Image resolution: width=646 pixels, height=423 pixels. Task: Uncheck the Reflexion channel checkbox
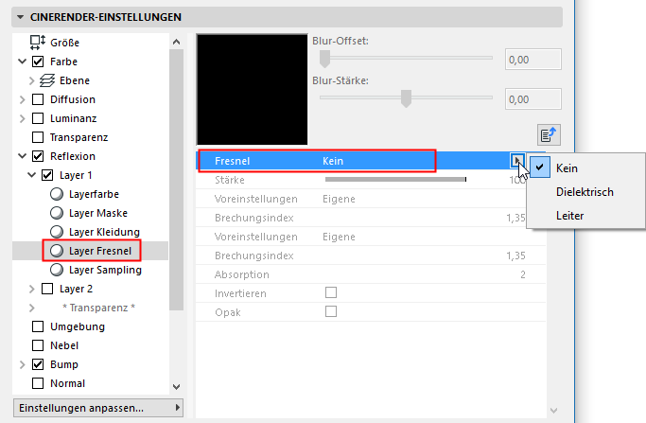point(38,156)
